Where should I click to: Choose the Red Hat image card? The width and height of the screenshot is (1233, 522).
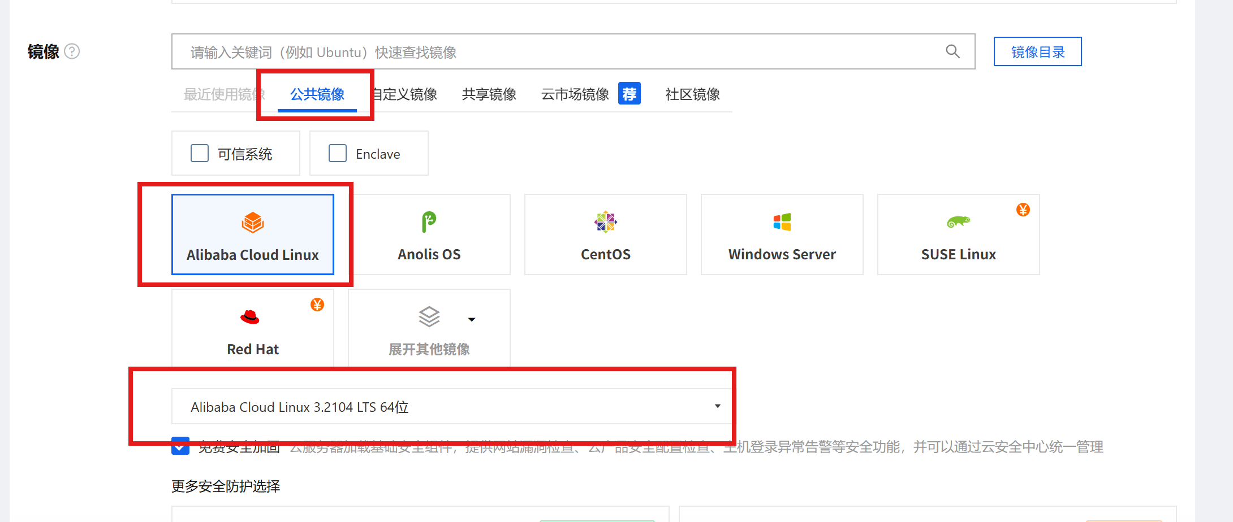253,329
